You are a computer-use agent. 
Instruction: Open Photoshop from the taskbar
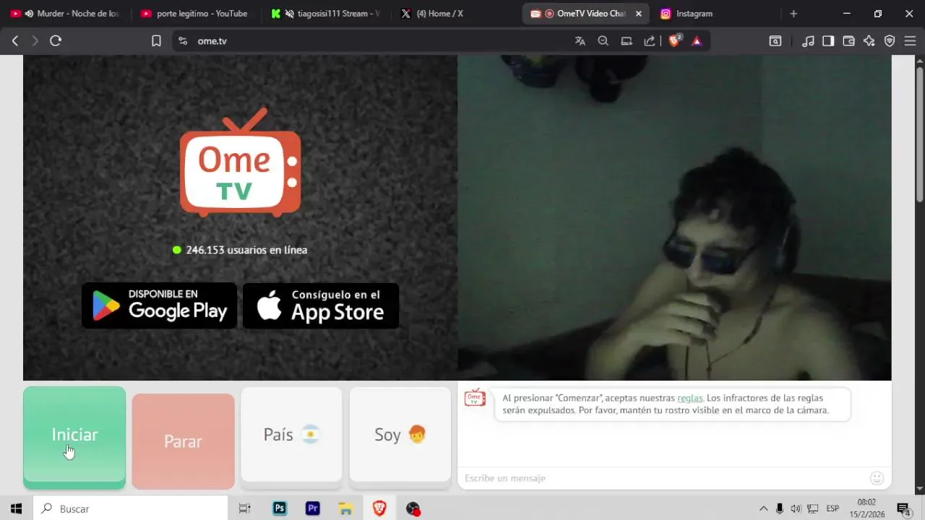tap(280, 508)
